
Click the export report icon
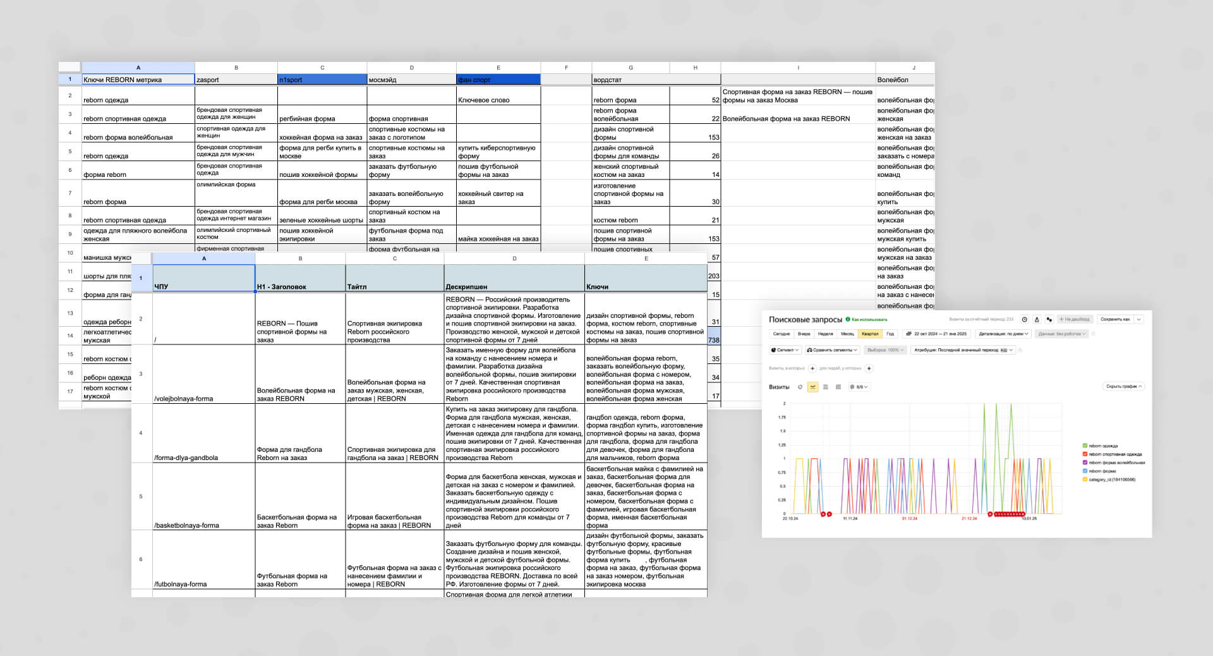1037,320
